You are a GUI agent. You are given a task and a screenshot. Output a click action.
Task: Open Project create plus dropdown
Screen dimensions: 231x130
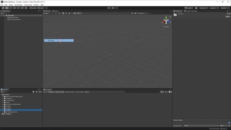(x=2, y=92)
